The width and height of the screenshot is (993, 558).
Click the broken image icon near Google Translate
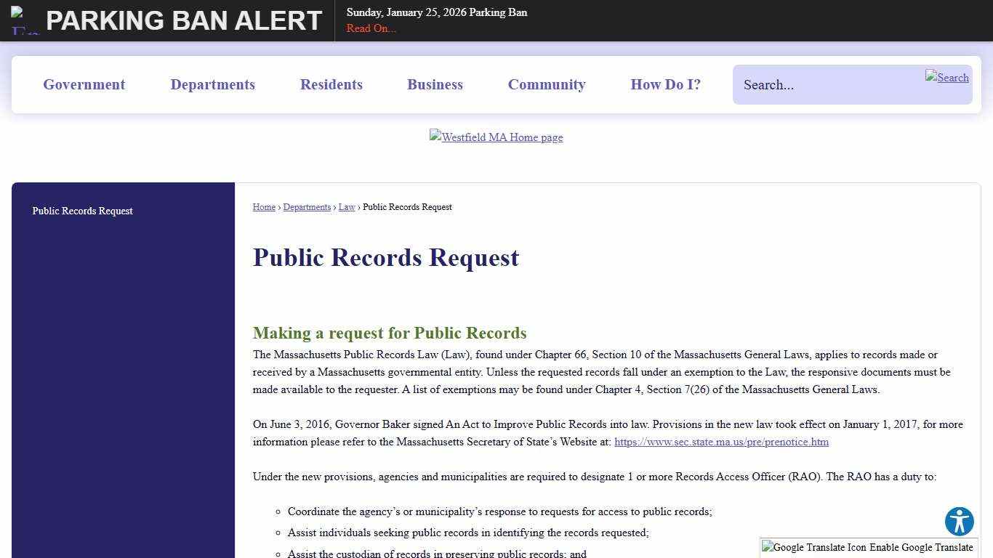[x=768, y=547]
